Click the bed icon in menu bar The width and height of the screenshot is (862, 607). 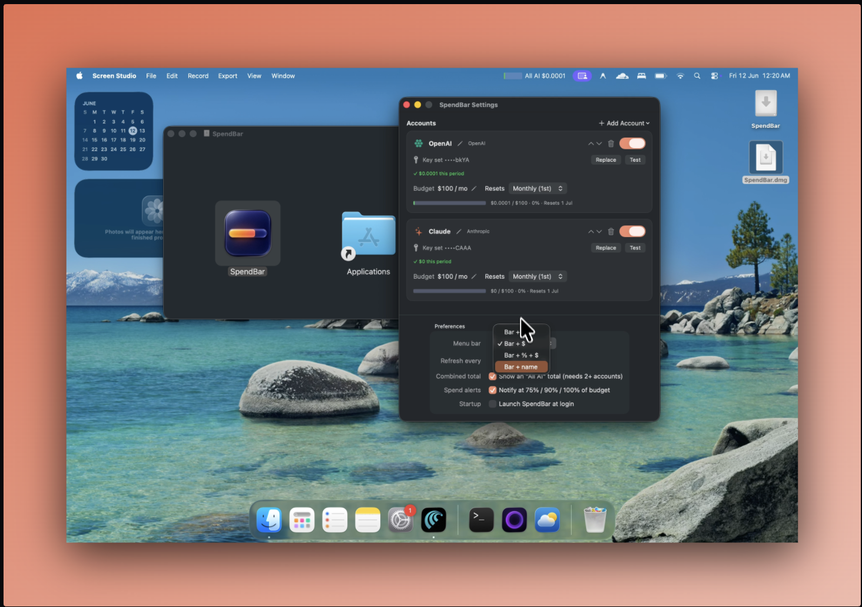click(642, 76)
